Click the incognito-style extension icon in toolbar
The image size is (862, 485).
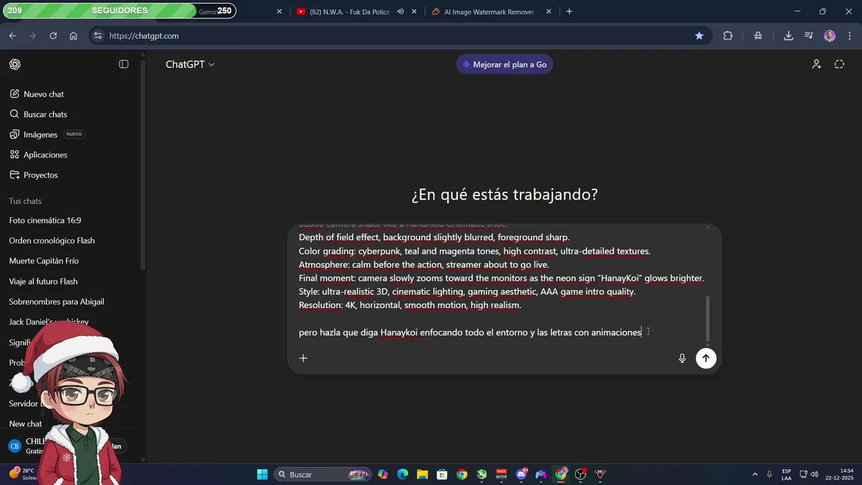pos(758,36)
